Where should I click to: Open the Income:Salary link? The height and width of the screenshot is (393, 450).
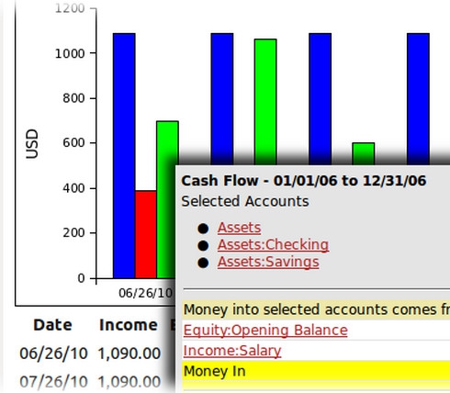tap(232, 351)
